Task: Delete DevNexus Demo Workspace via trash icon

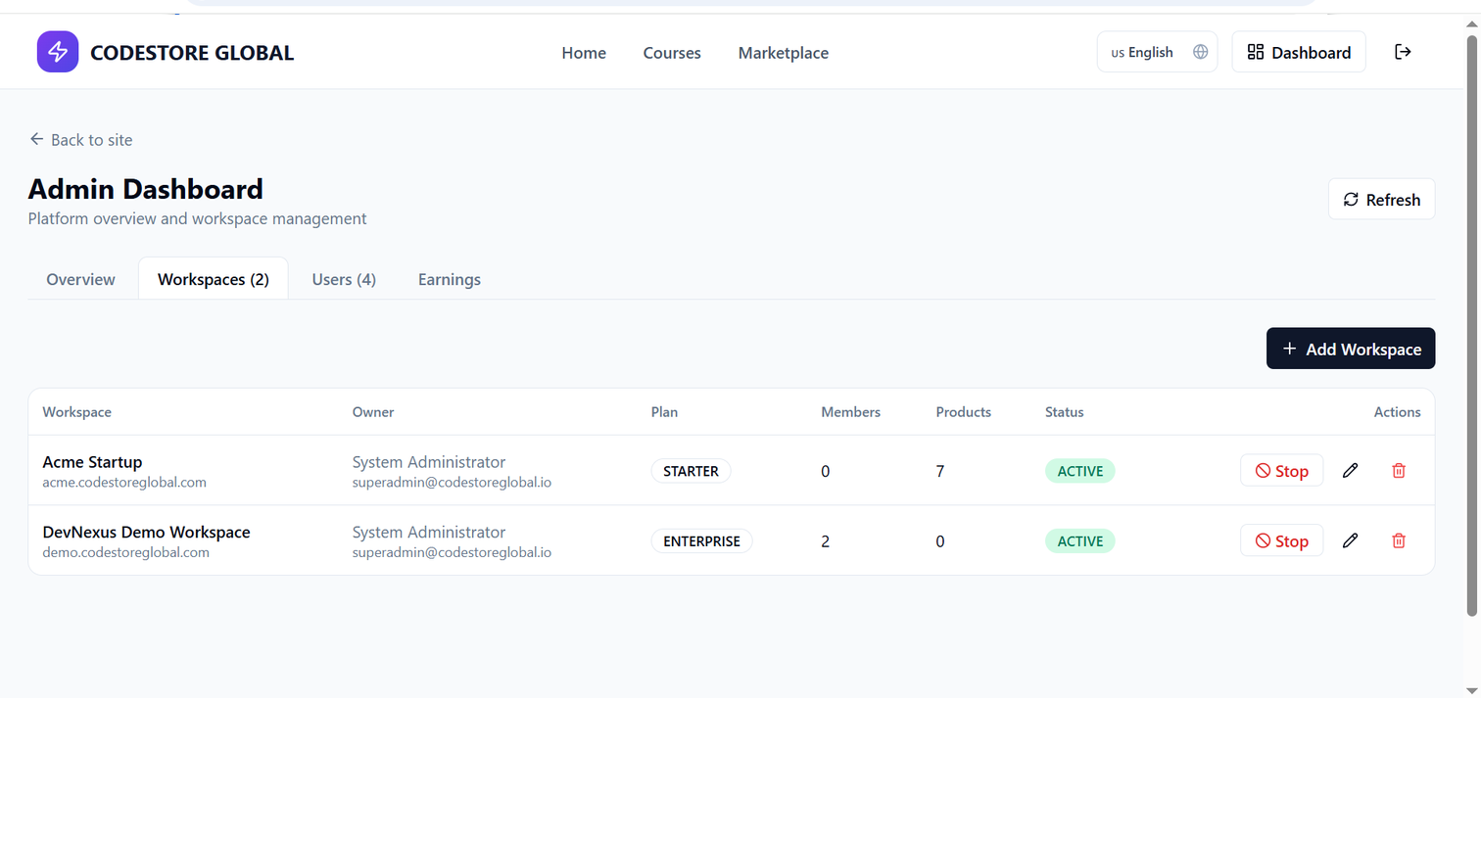Action: tap(1399, 540)
